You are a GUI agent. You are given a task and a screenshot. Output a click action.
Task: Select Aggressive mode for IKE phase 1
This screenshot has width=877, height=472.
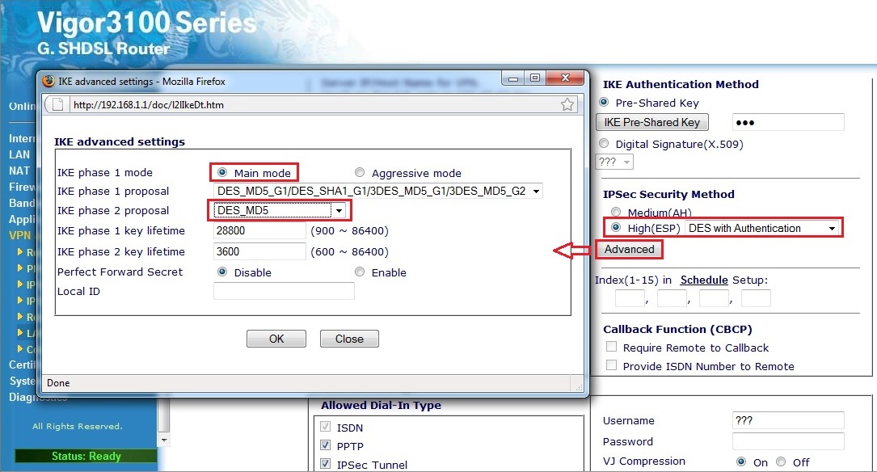pos(360,172)
